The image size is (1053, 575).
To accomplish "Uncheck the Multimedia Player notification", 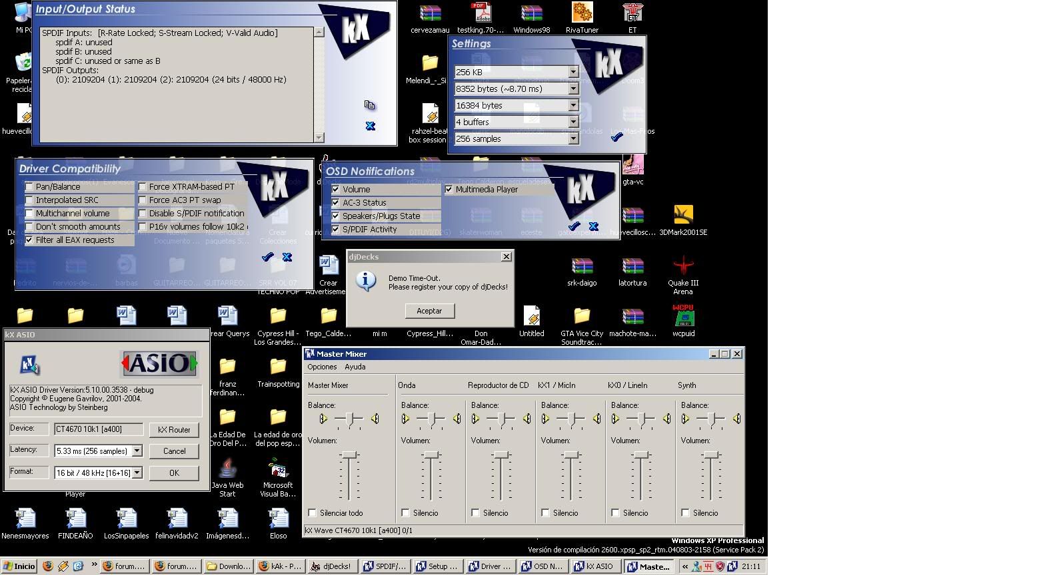I will [x=449, y=190].
